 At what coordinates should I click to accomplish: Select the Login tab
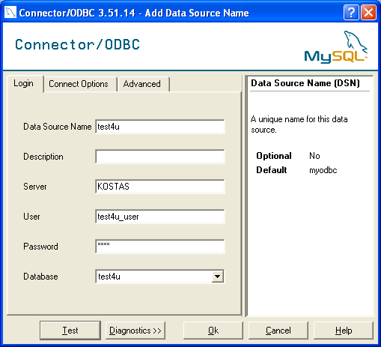click(23, 83)
